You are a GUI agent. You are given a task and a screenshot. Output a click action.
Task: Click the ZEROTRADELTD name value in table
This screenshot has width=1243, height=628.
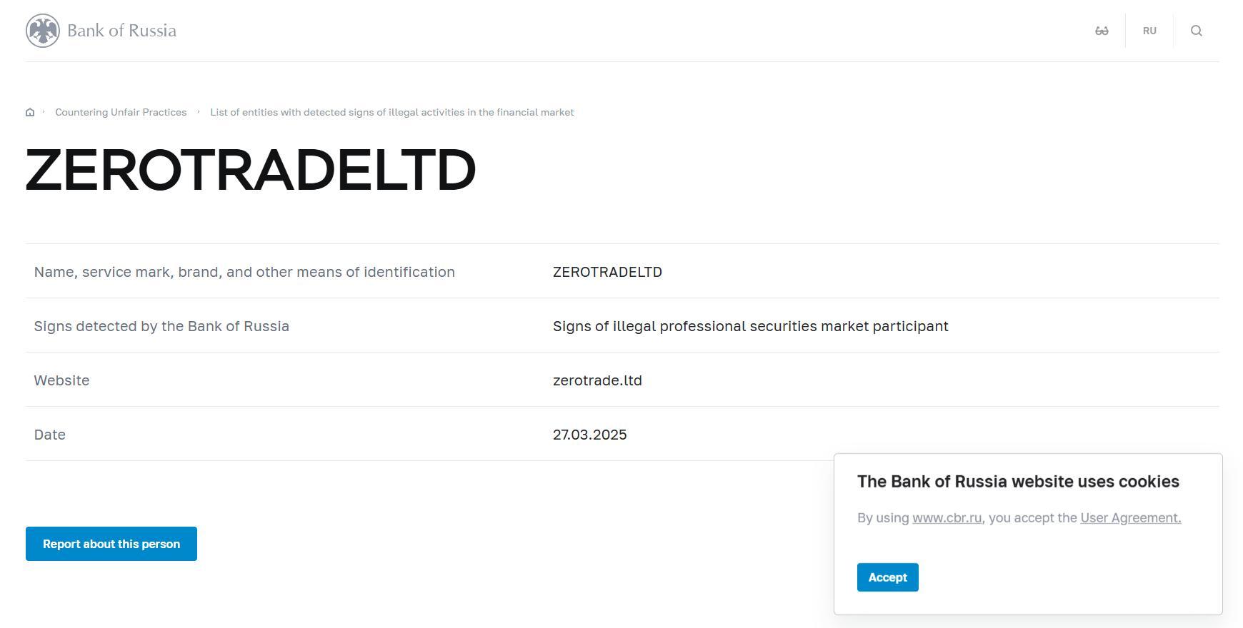pos(607,272)
